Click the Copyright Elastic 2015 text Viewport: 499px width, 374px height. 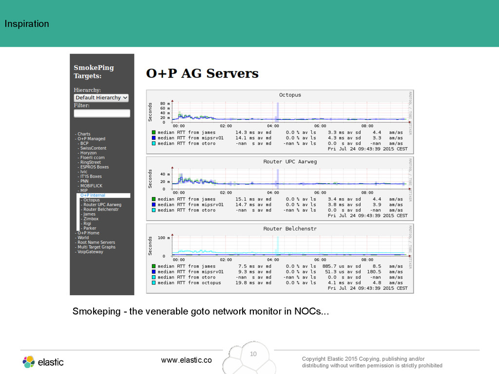(372, 362)
